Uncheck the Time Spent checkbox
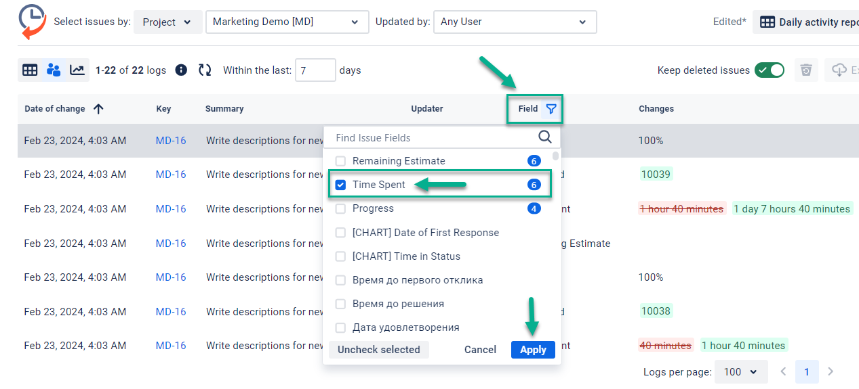This screenshot has height=389, width=859. tap(341, 185)
